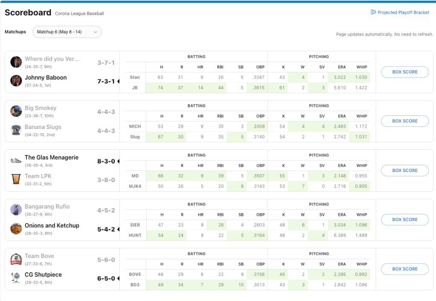Select Bangarang Rufio team name

[x=47, y=206]
